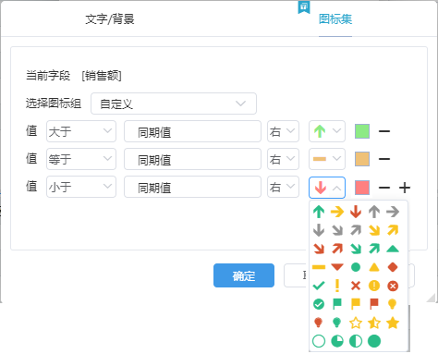
Task: Switch to the 文字/背景 tab
Action: click(110, 19)
